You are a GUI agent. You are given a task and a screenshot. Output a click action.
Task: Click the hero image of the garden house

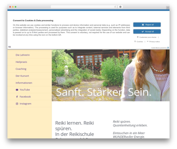[110, 75]
